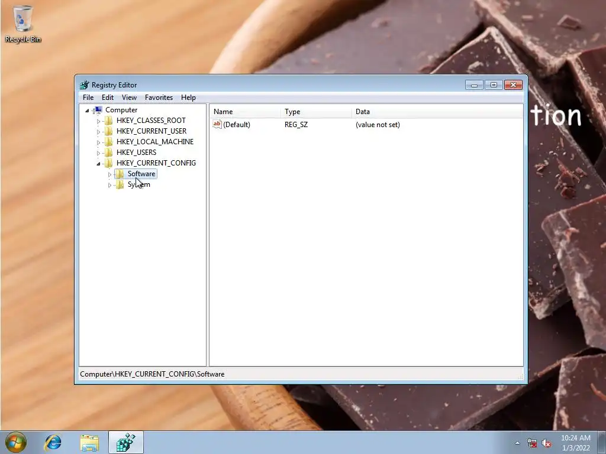Click the System key folder icon

(120, 184)
